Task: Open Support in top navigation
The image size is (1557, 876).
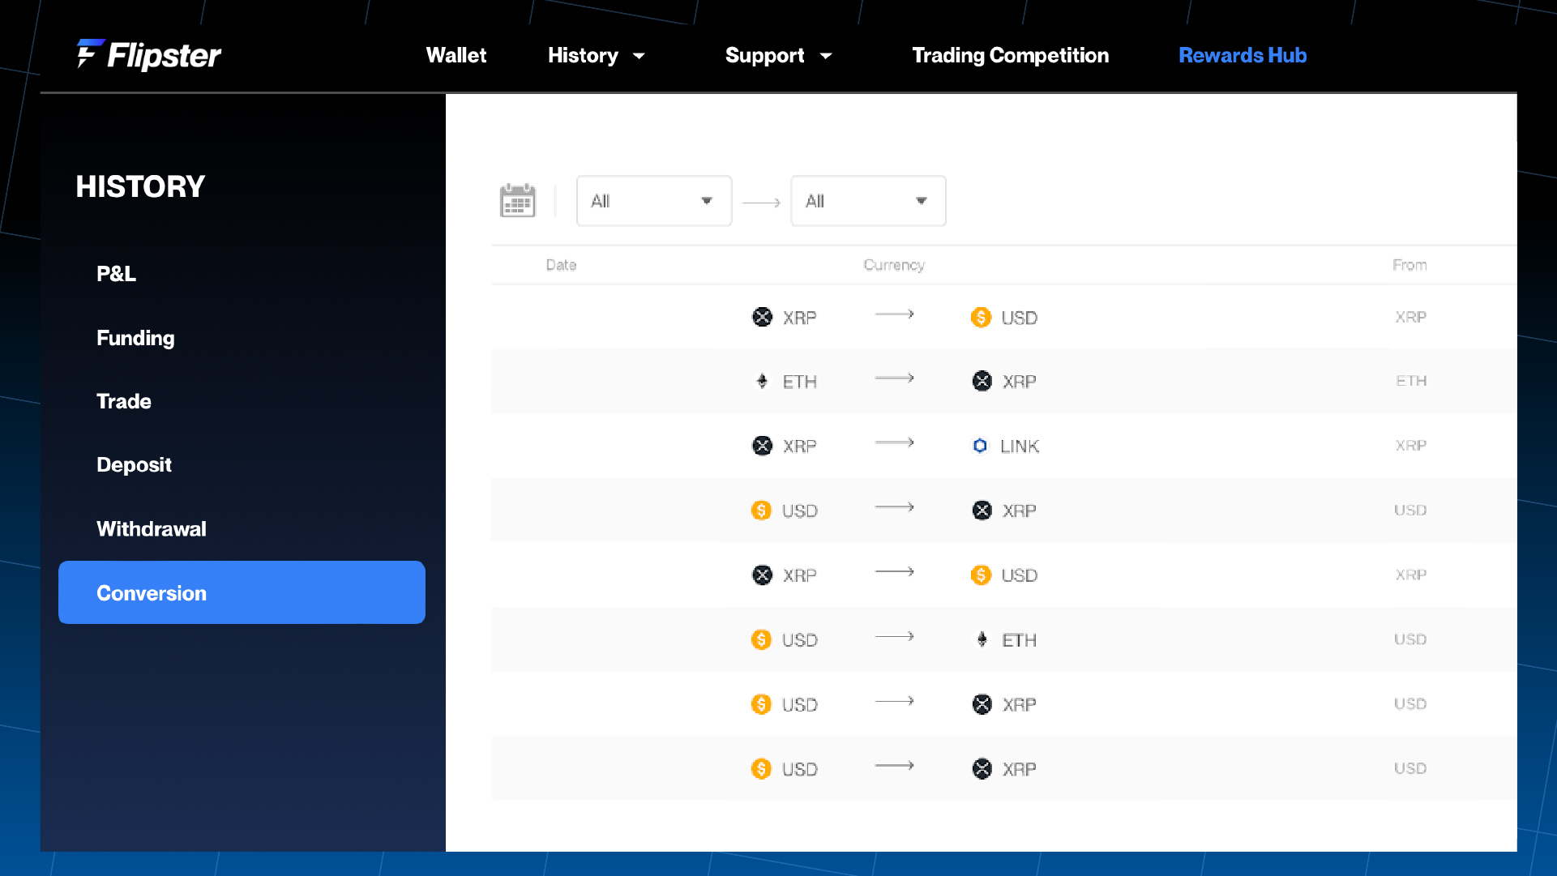Action: [764, 55]
